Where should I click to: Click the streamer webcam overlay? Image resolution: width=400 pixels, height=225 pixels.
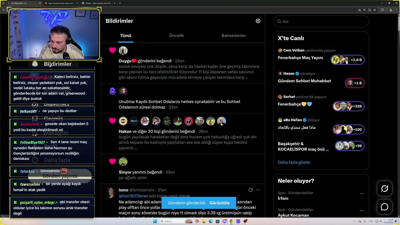pyautogui.click(x=54, y=34)
